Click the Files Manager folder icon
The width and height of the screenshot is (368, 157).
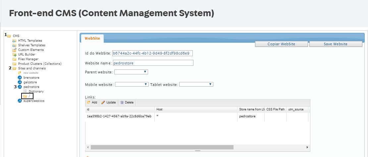(x=14, y=59)
